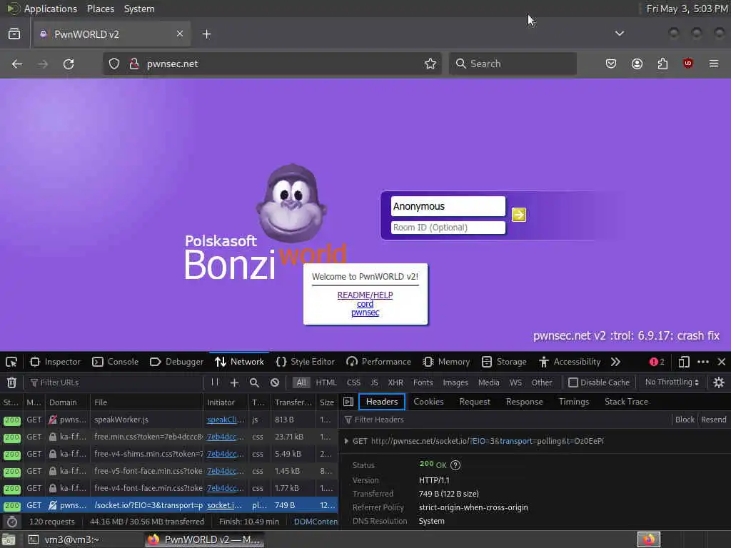Pause network recording button
Image resolution: width=731 pixels, height=548 pixels.
pos(214,382)
